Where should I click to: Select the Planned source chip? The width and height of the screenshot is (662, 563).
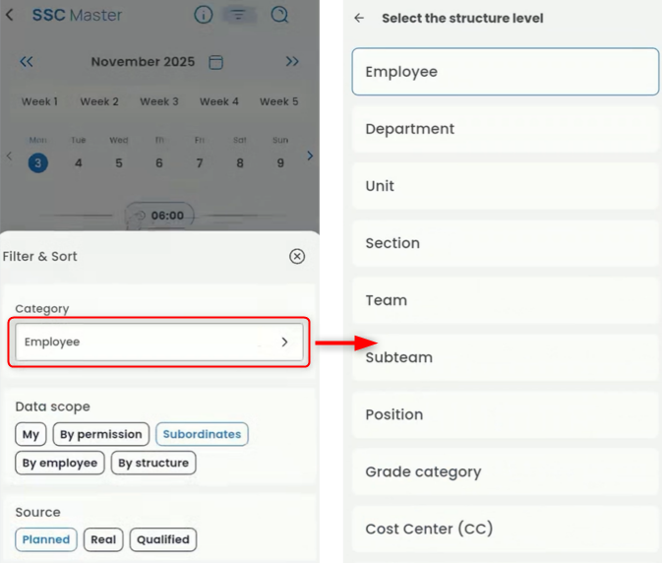[46, 539]
